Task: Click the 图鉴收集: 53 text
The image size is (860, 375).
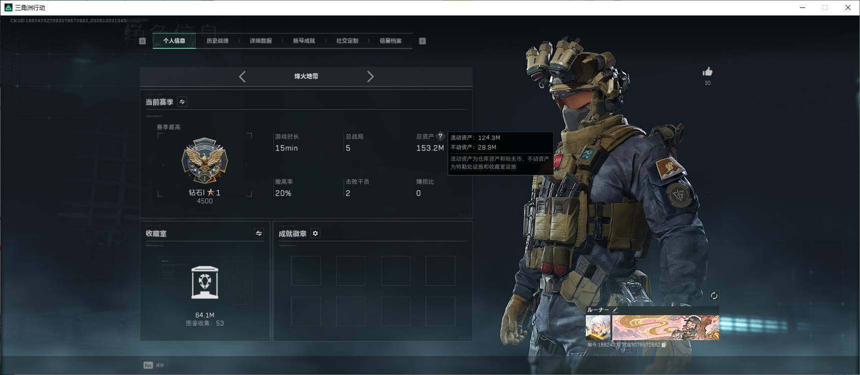Action: click(205, 323)
